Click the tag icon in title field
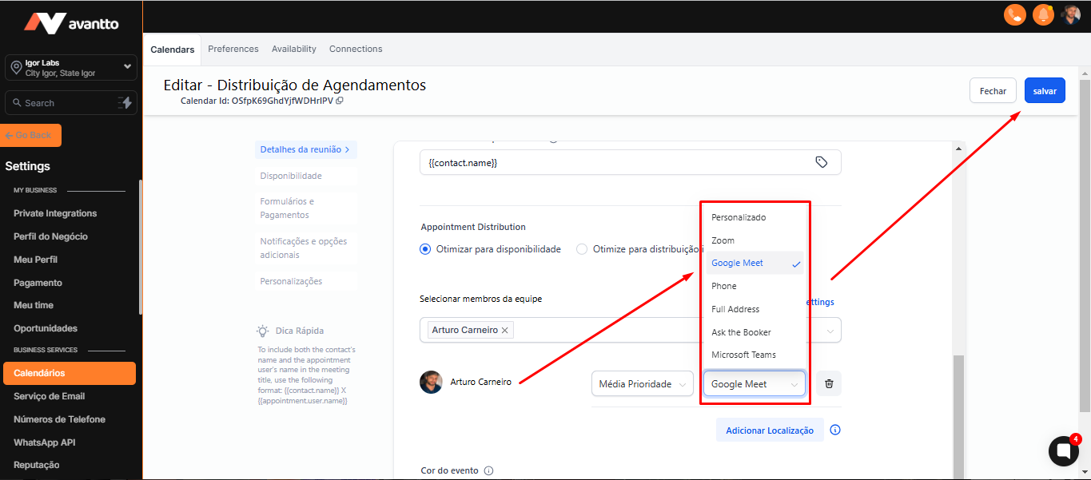This screenshot has width=1091, height=480. tap(821, 162)
